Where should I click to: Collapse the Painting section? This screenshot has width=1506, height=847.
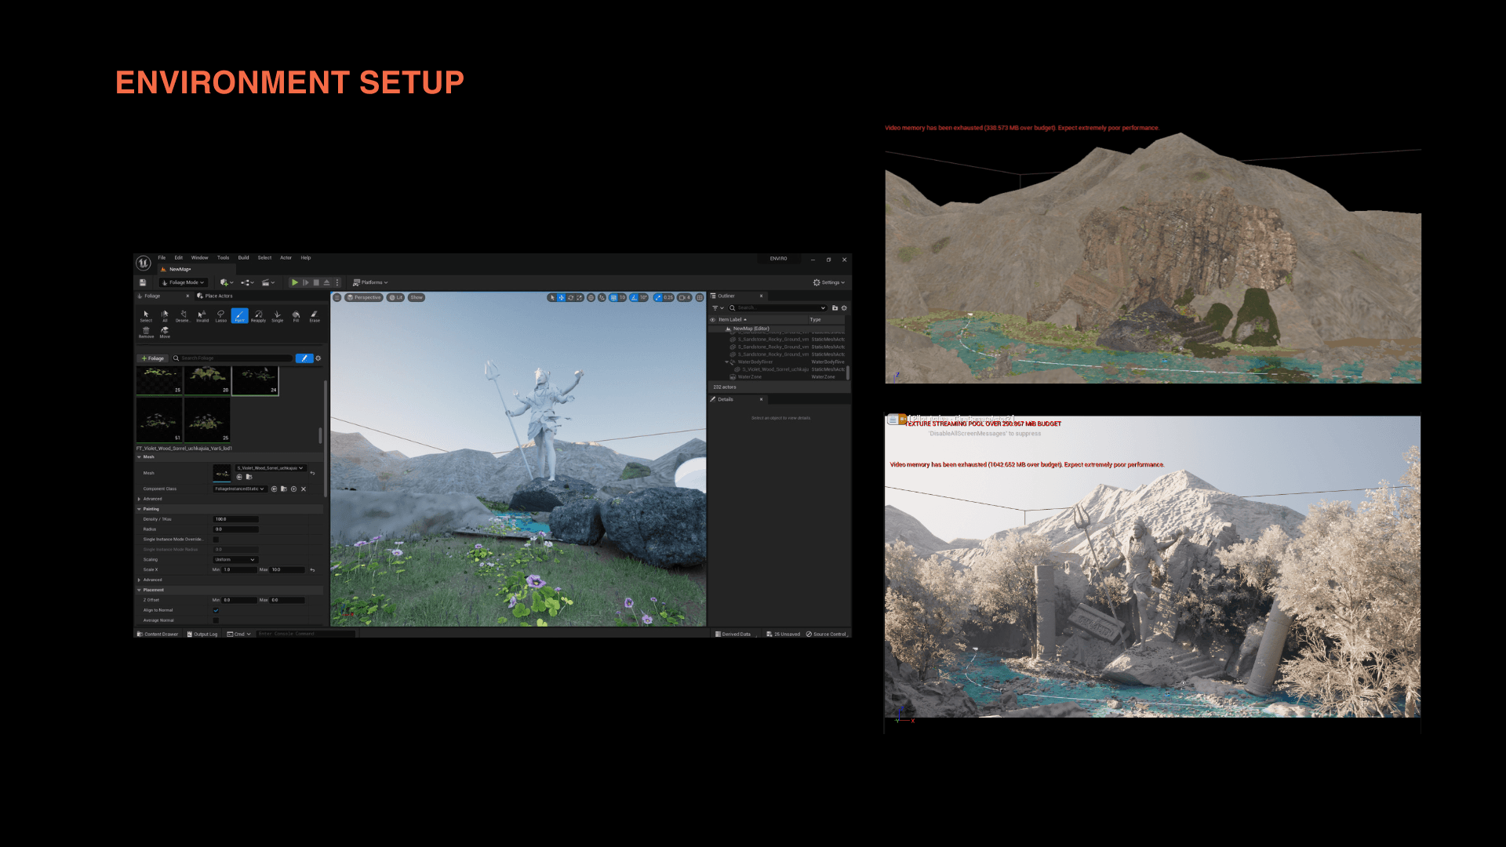pyautogui.click(x=140, y=509)
